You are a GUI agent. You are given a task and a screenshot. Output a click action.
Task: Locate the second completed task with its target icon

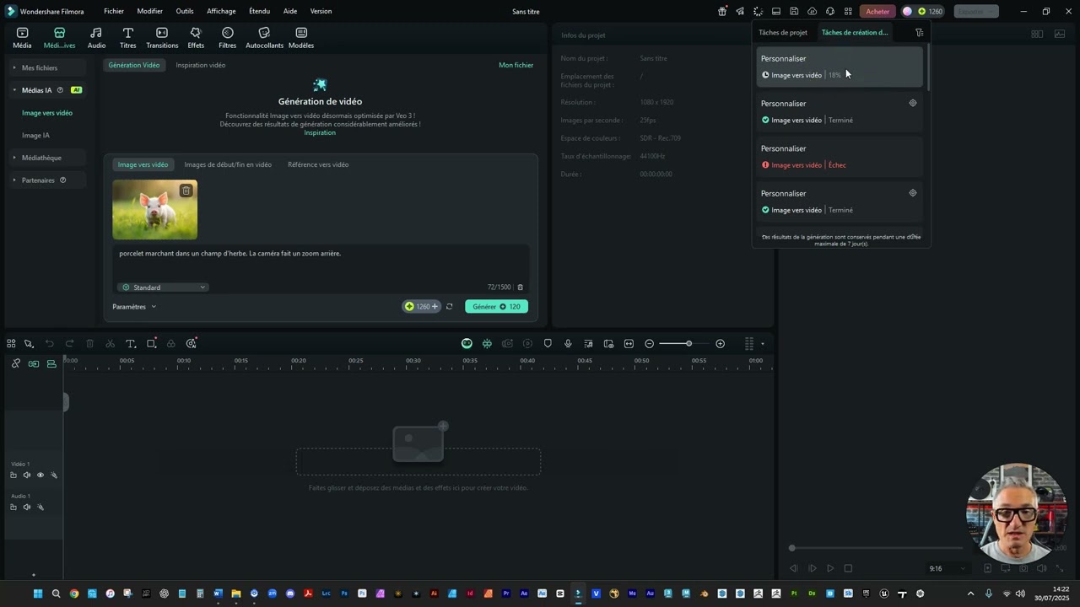tap(912, 193)
